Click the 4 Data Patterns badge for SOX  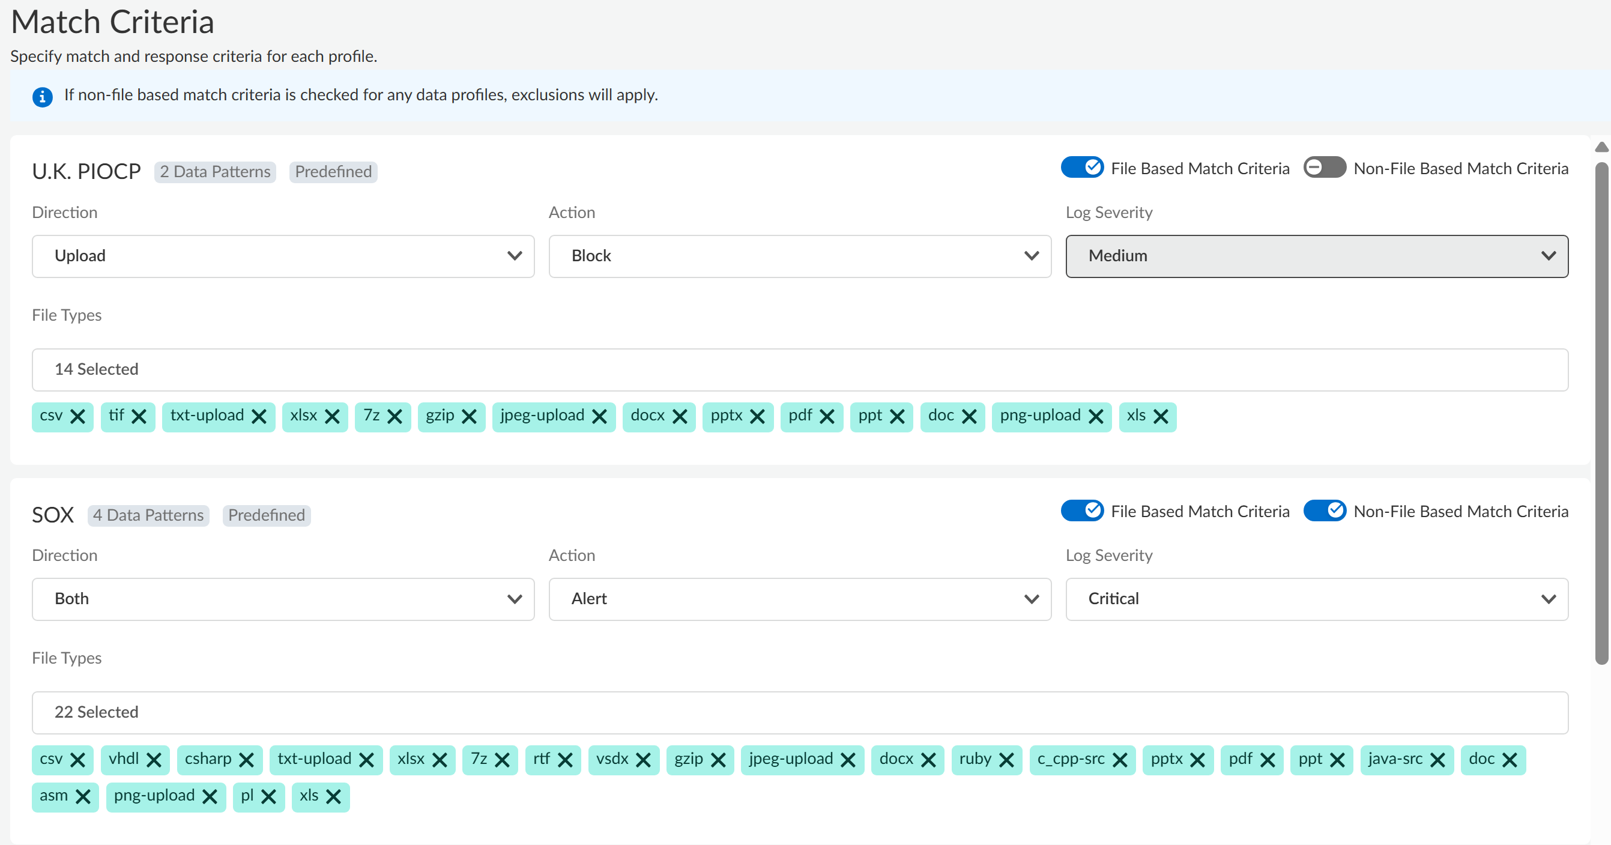[148, 515]
